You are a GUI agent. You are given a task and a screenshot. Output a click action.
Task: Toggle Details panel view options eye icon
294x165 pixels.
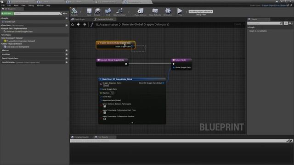[290, 23]
